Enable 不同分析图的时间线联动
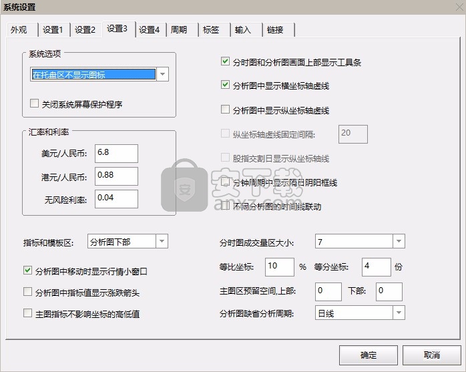 click(225, 206)
